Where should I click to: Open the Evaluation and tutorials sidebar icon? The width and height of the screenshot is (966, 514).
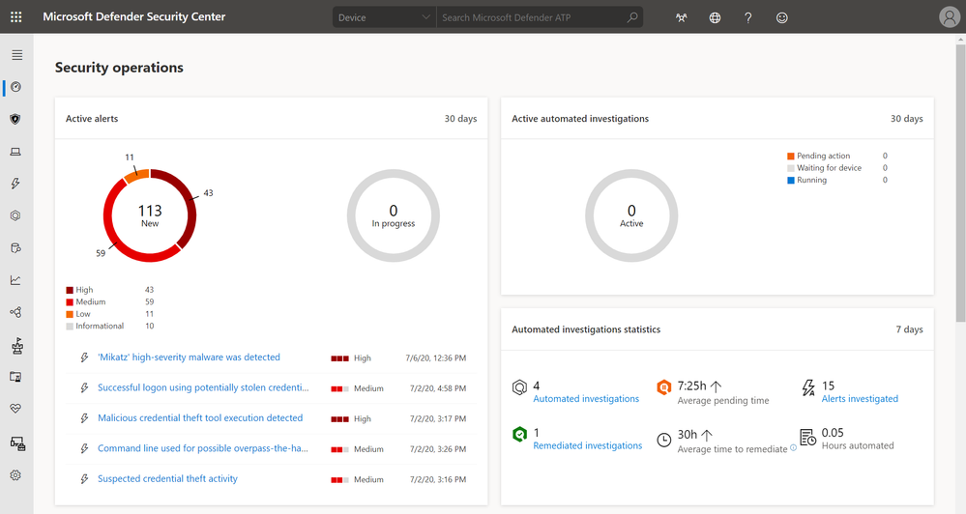click(x=16, y=377)
